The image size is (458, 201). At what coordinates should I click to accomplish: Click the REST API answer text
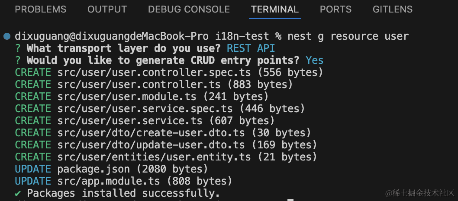point(251,48)
